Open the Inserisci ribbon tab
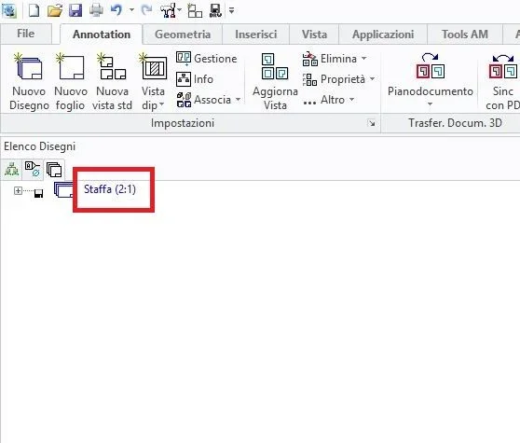 click(255, 35)
